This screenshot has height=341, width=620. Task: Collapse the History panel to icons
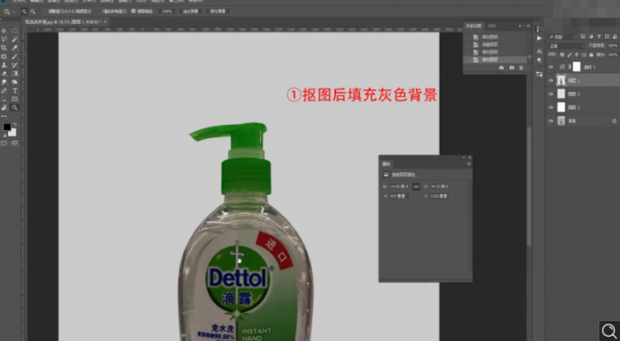tap(521, 26)
